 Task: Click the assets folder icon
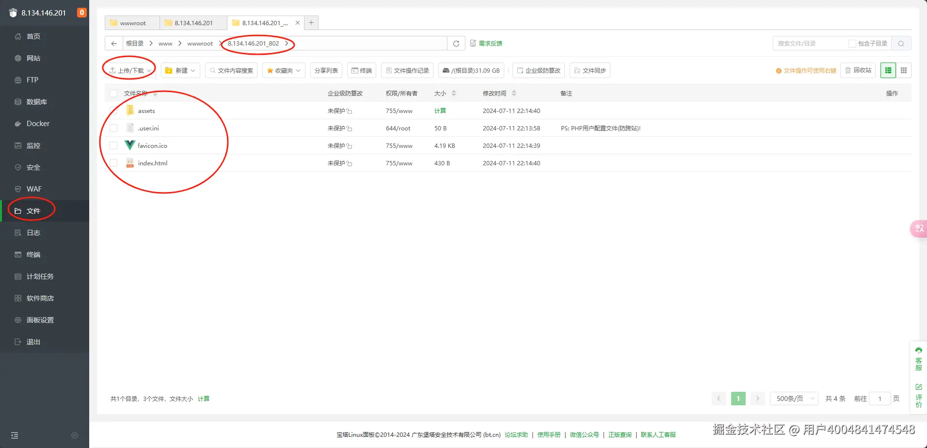click(x=130, y=111)
